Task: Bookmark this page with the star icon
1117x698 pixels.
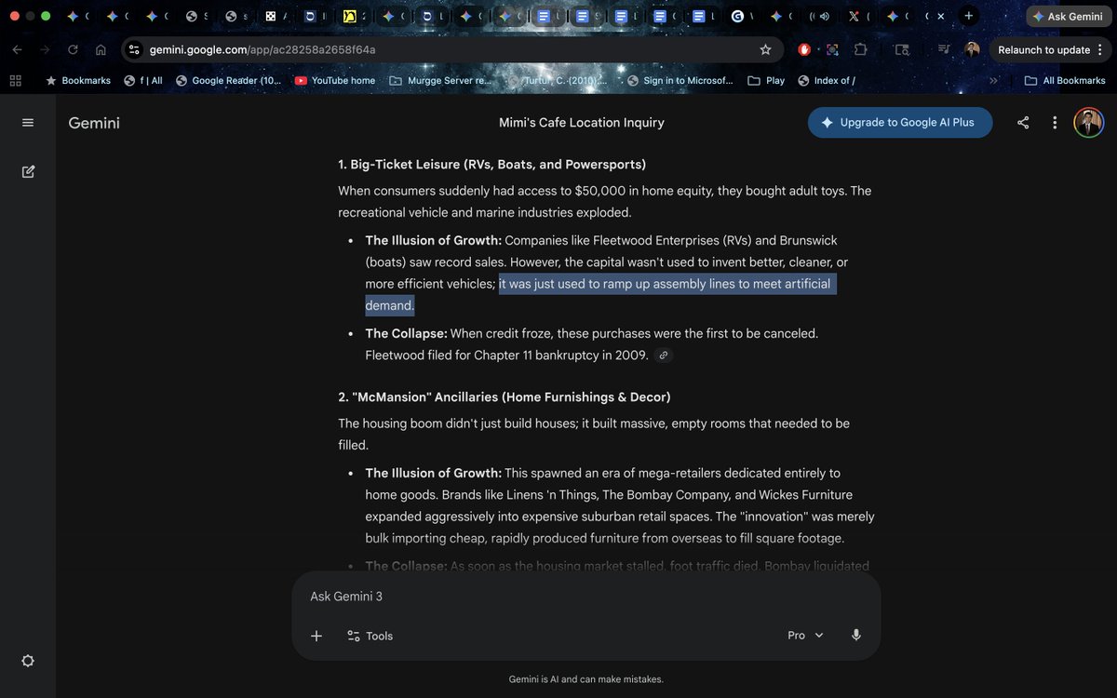Action: (765, 50)
